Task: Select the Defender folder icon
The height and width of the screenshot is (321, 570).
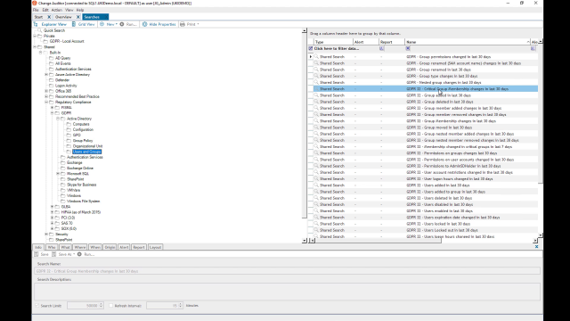Action: tap(52, 80)
